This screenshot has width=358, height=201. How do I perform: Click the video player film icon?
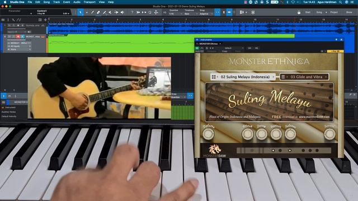click(253, 12)
